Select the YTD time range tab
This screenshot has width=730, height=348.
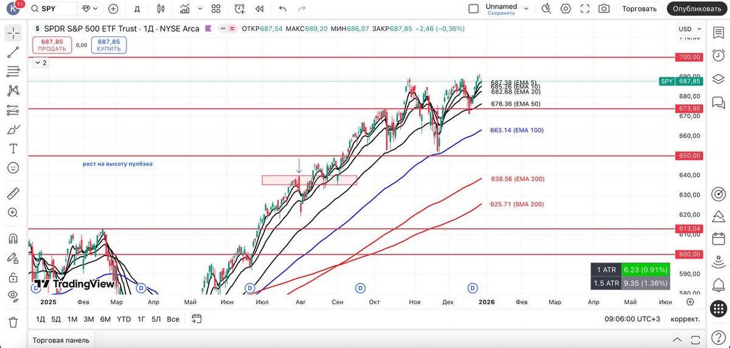[x=123, y=319]
